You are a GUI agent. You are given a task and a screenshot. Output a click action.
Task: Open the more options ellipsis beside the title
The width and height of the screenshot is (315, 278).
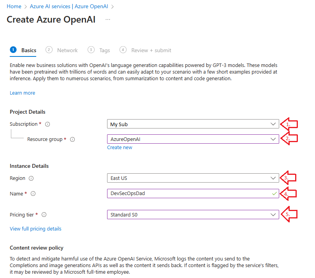pos(108,19)
